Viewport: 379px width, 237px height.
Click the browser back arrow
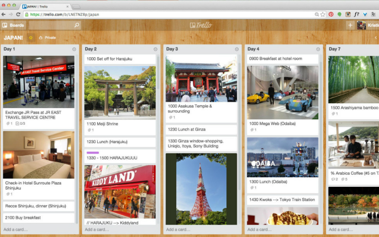3,15
